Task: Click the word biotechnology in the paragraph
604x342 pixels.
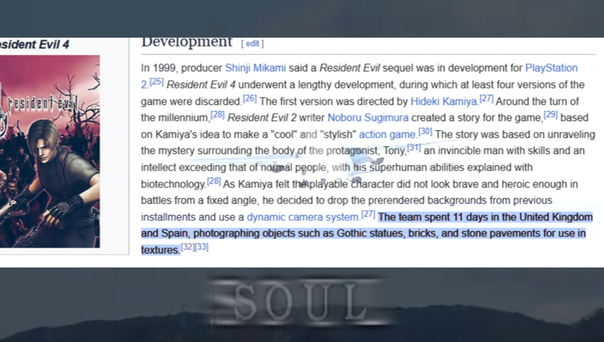Action: tap(173, 184)
